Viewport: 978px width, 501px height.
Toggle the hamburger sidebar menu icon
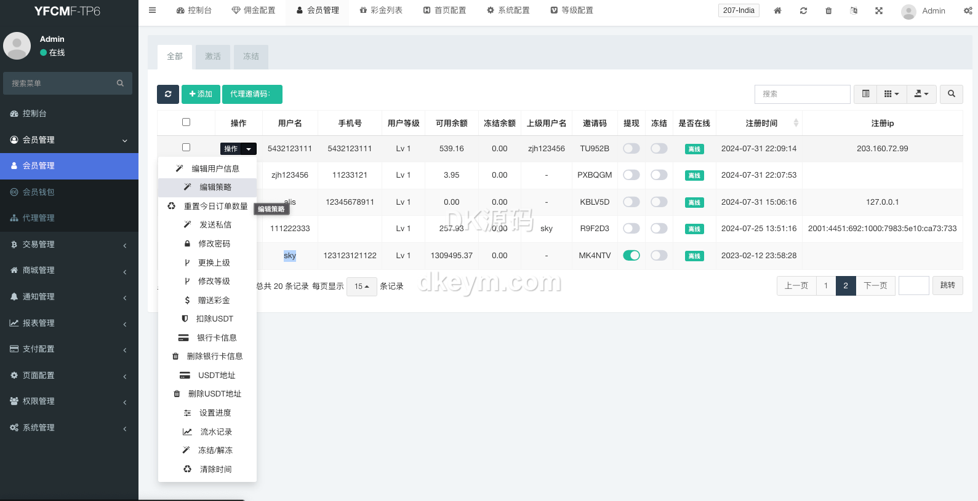[153, 10]
